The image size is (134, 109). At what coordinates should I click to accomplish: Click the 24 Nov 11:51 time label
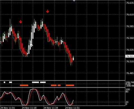(72, 108)
